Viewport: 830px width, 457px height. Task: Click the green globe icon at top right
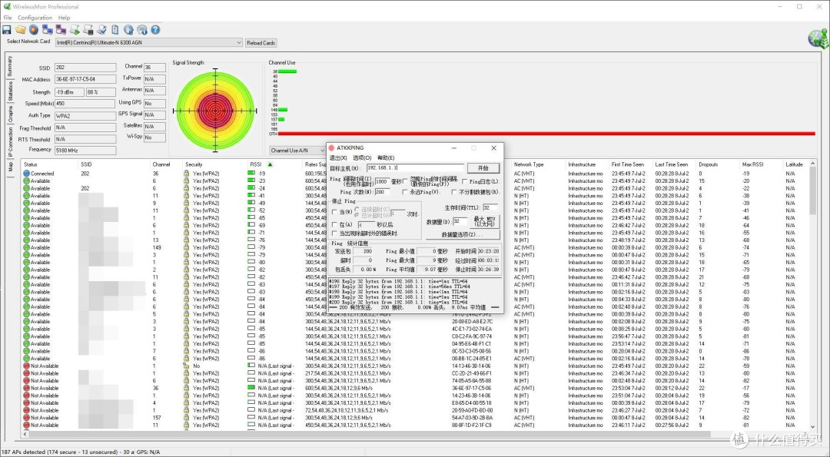pyautogui.click(x=818, y=39)
